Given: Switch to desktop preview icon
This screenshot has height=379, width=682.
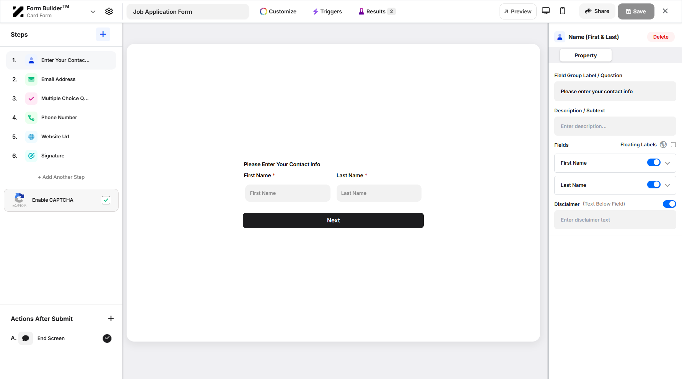Looking at the screenshot, I should point(546,11).
